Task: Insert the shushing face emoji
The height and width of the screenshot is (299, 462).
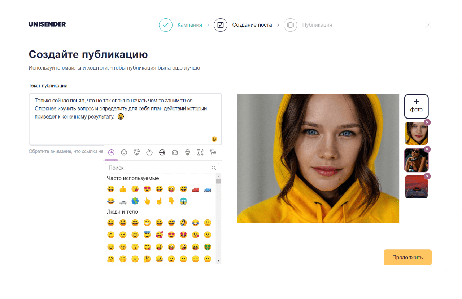Action: point(135,259)
